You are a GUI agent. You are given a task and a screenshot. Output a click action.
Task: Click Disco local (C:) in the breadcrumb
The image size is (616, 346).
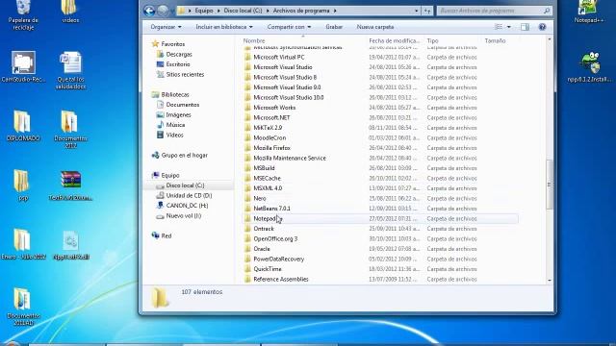(243, 11)
